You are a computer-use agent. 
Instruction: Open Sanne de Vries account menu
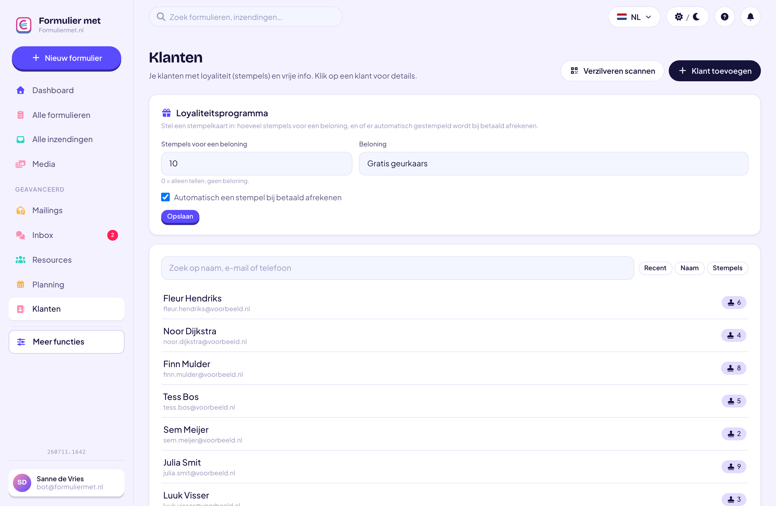(67, 483)
